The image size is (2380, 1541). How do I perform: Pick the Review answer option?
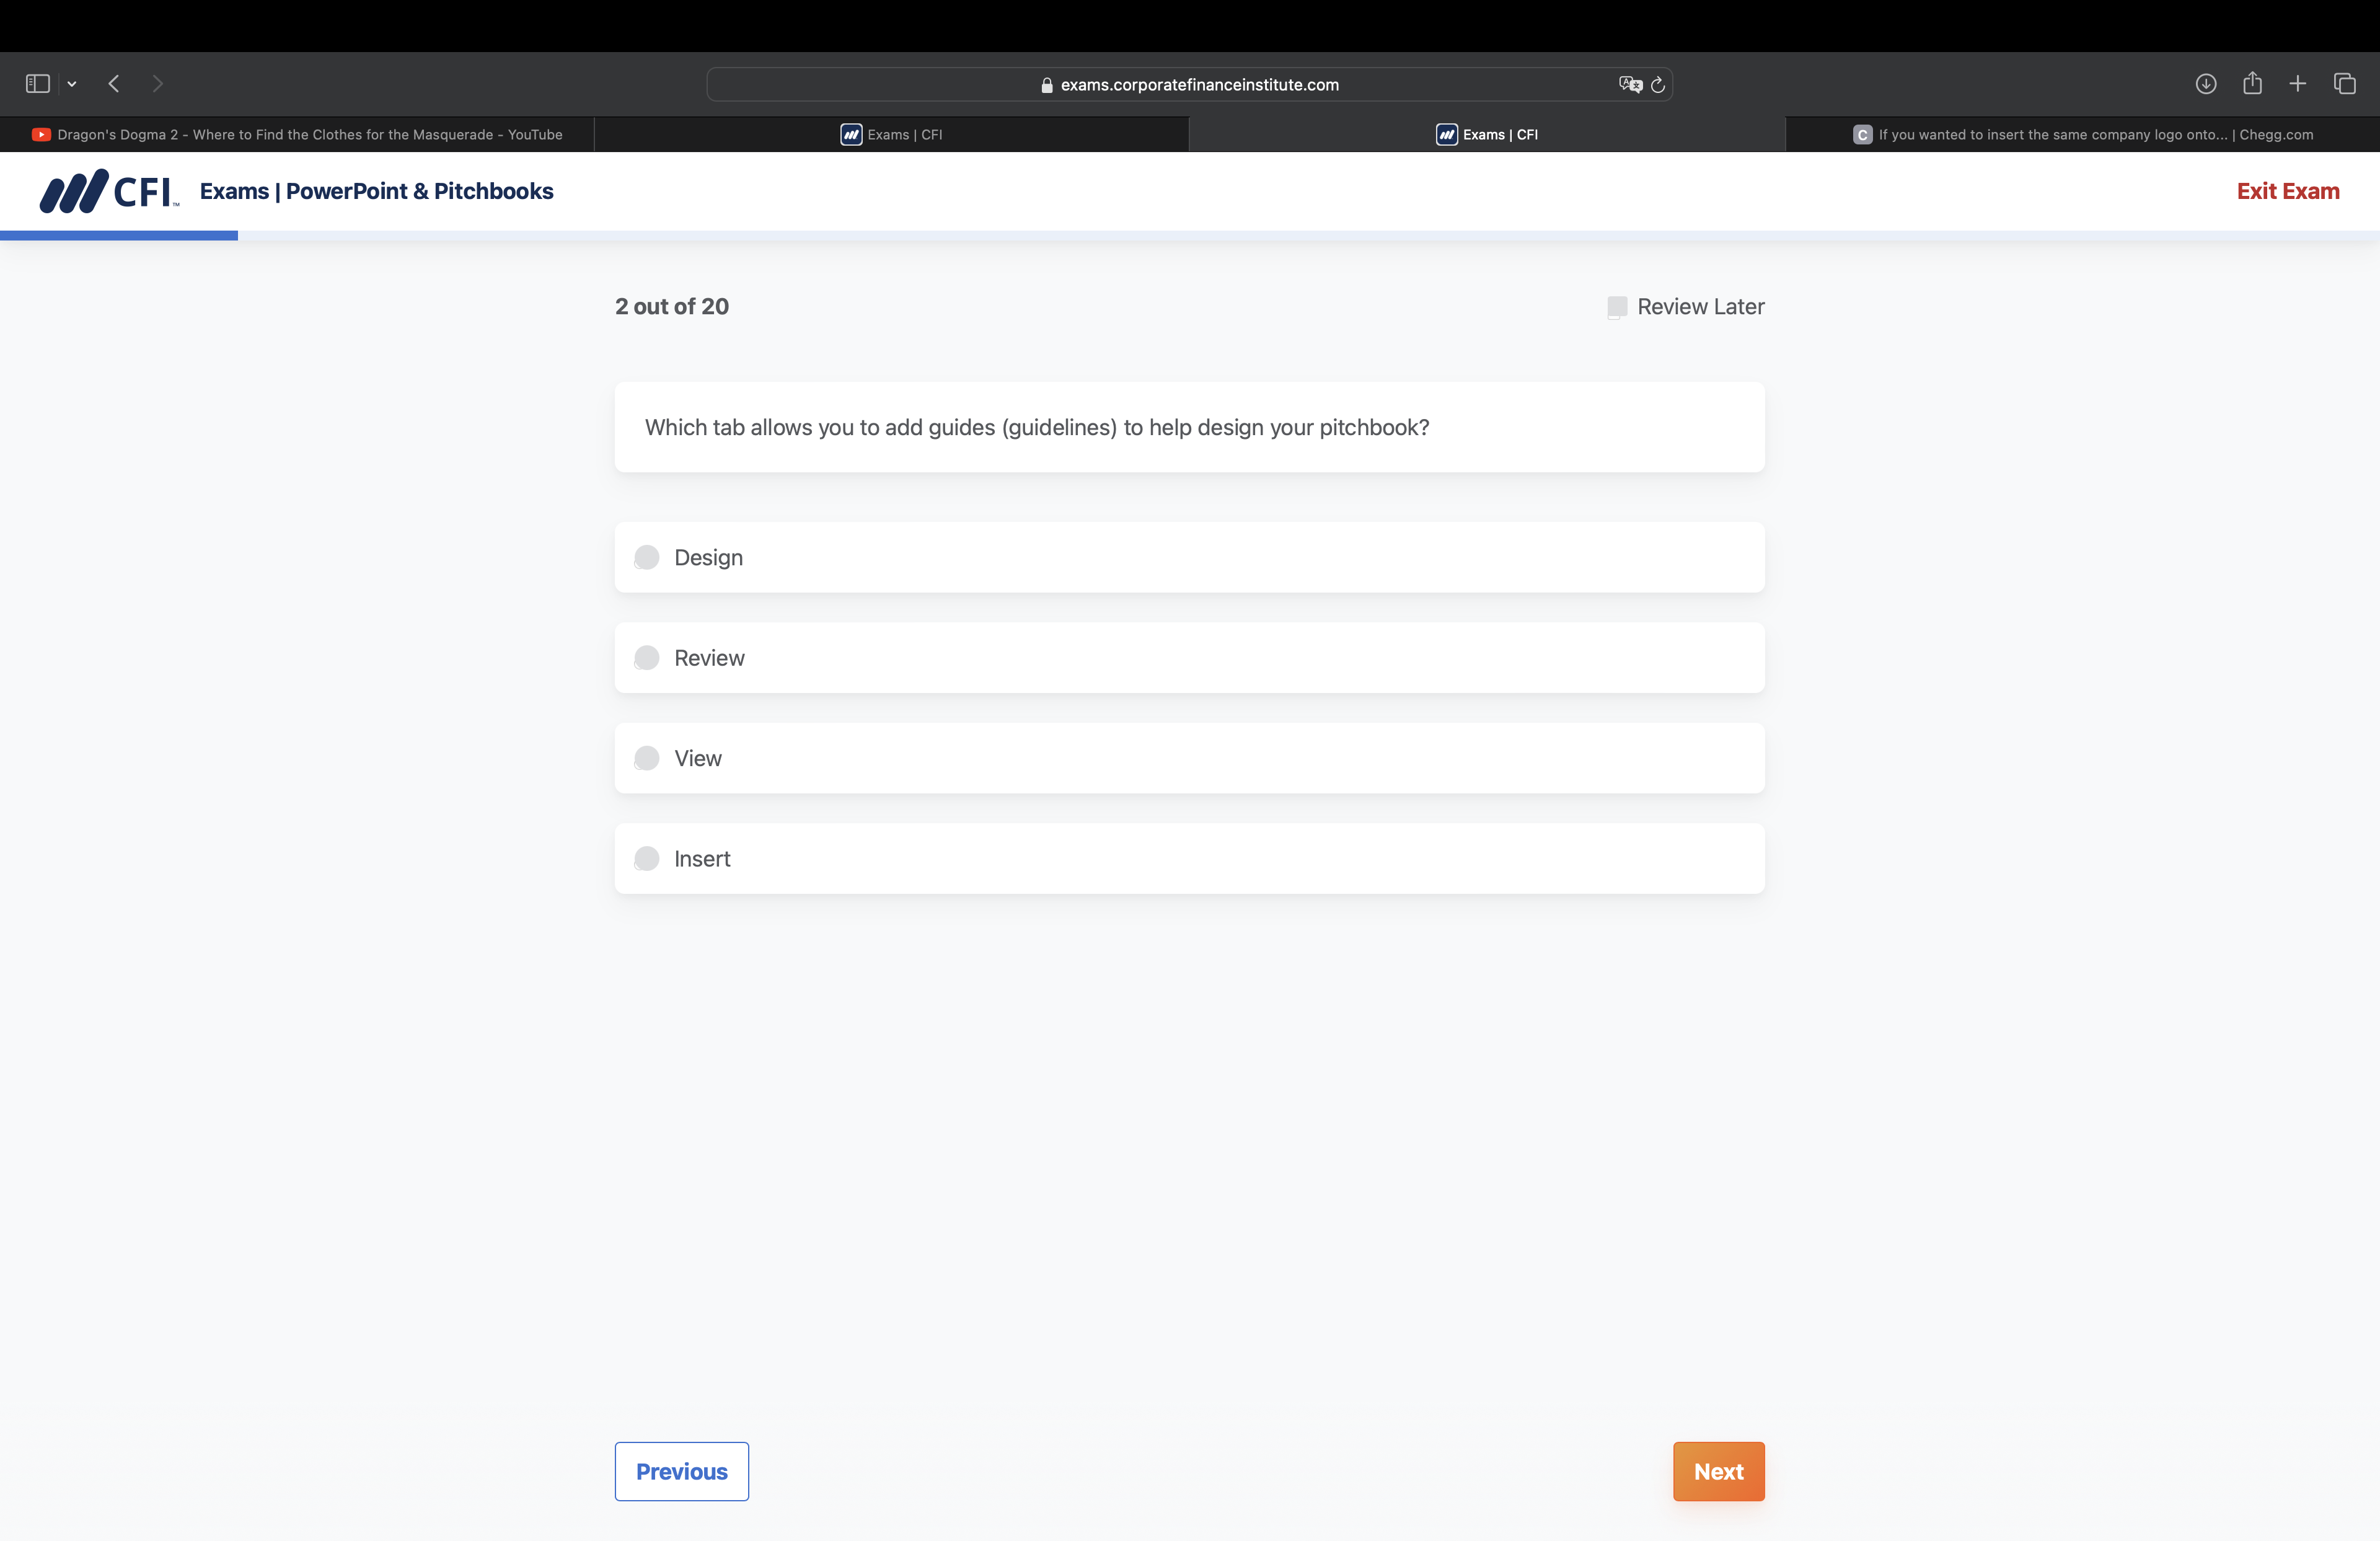pyautogui.click(x=647, y=658)
